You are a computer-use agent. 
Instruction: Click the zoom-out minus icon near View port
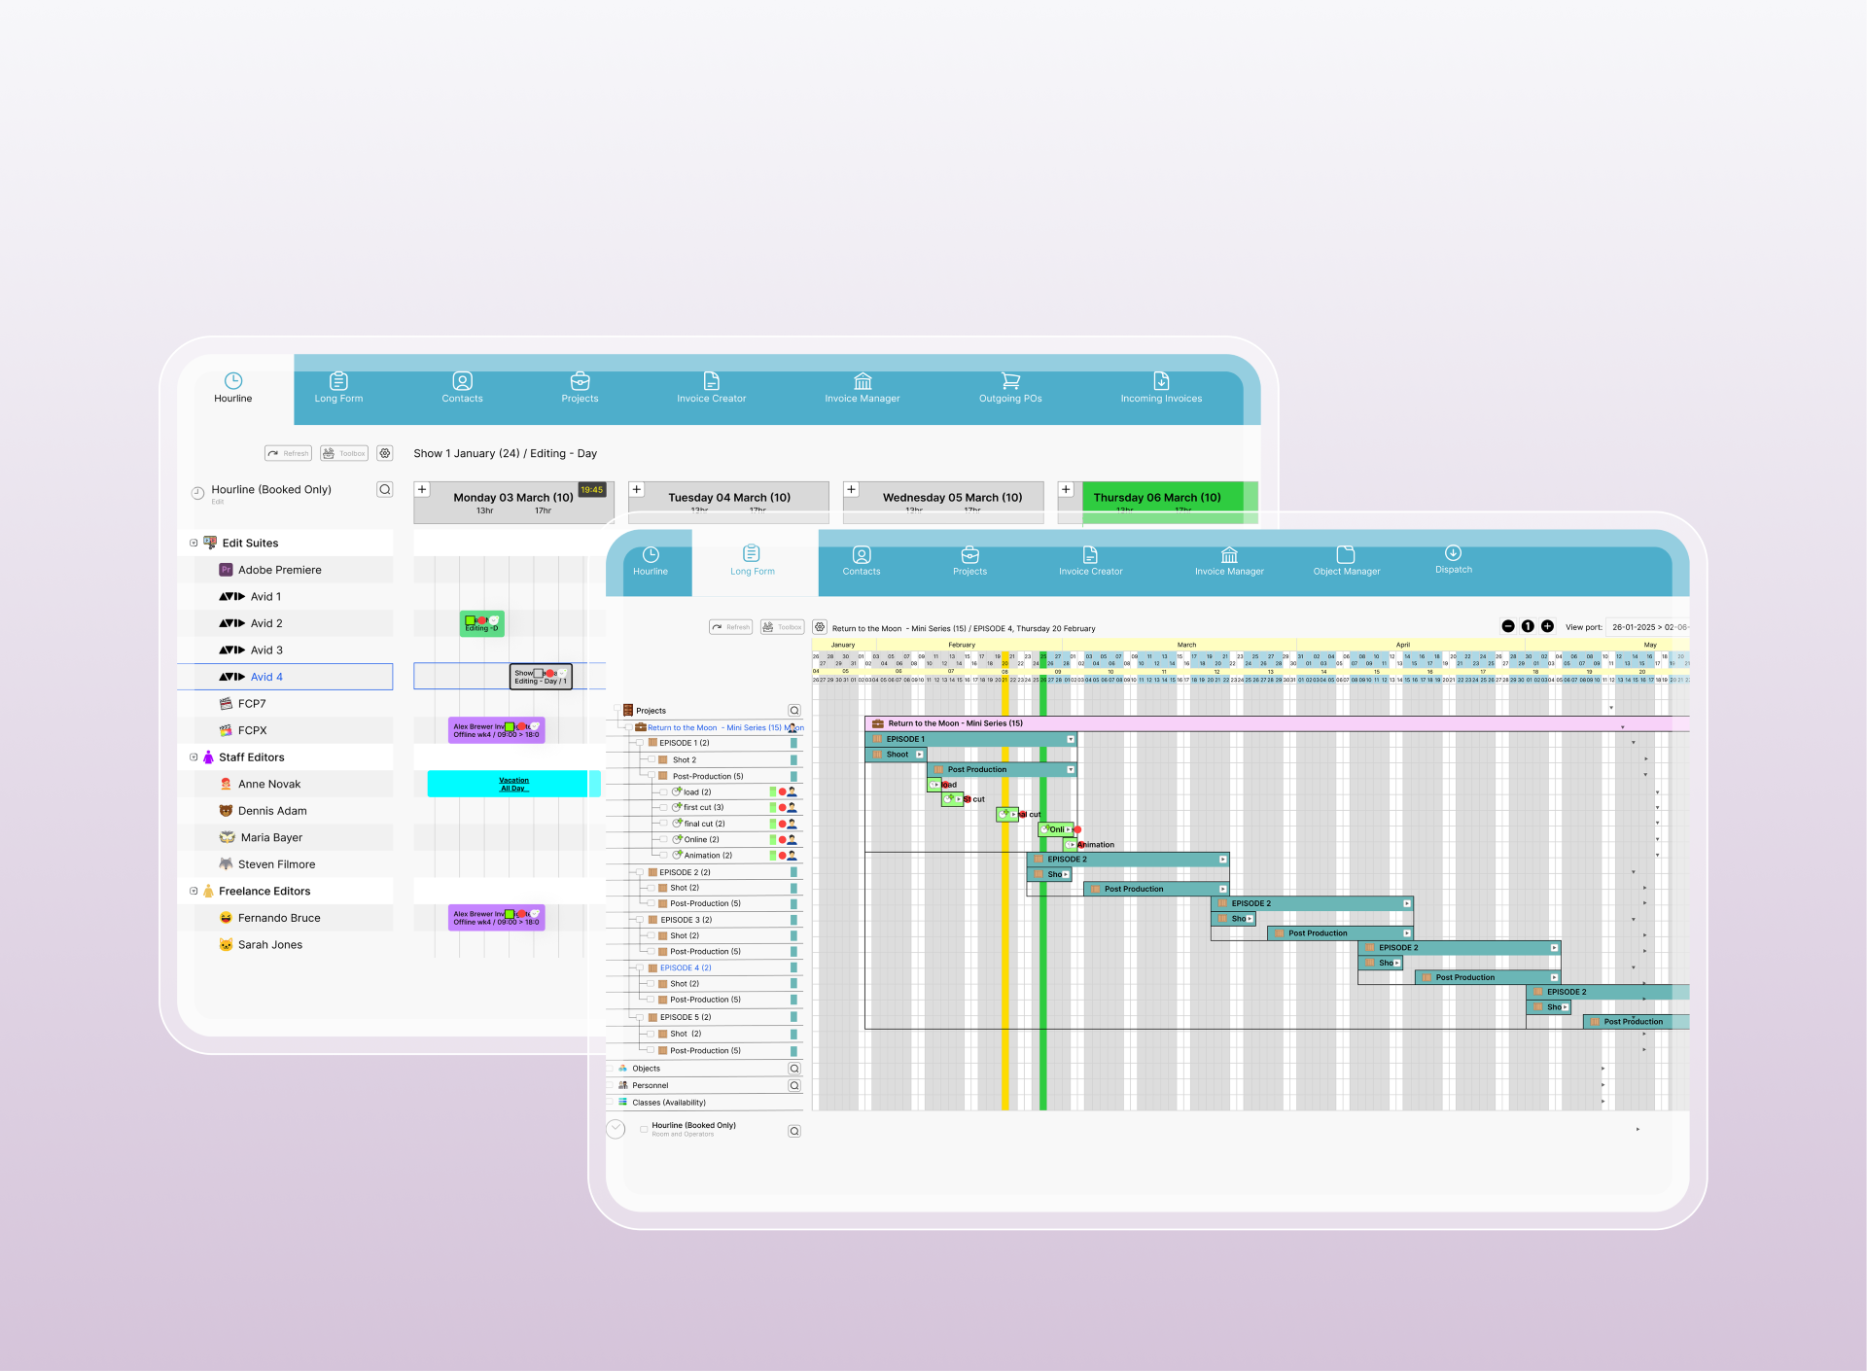click(x=1508, y=626)
